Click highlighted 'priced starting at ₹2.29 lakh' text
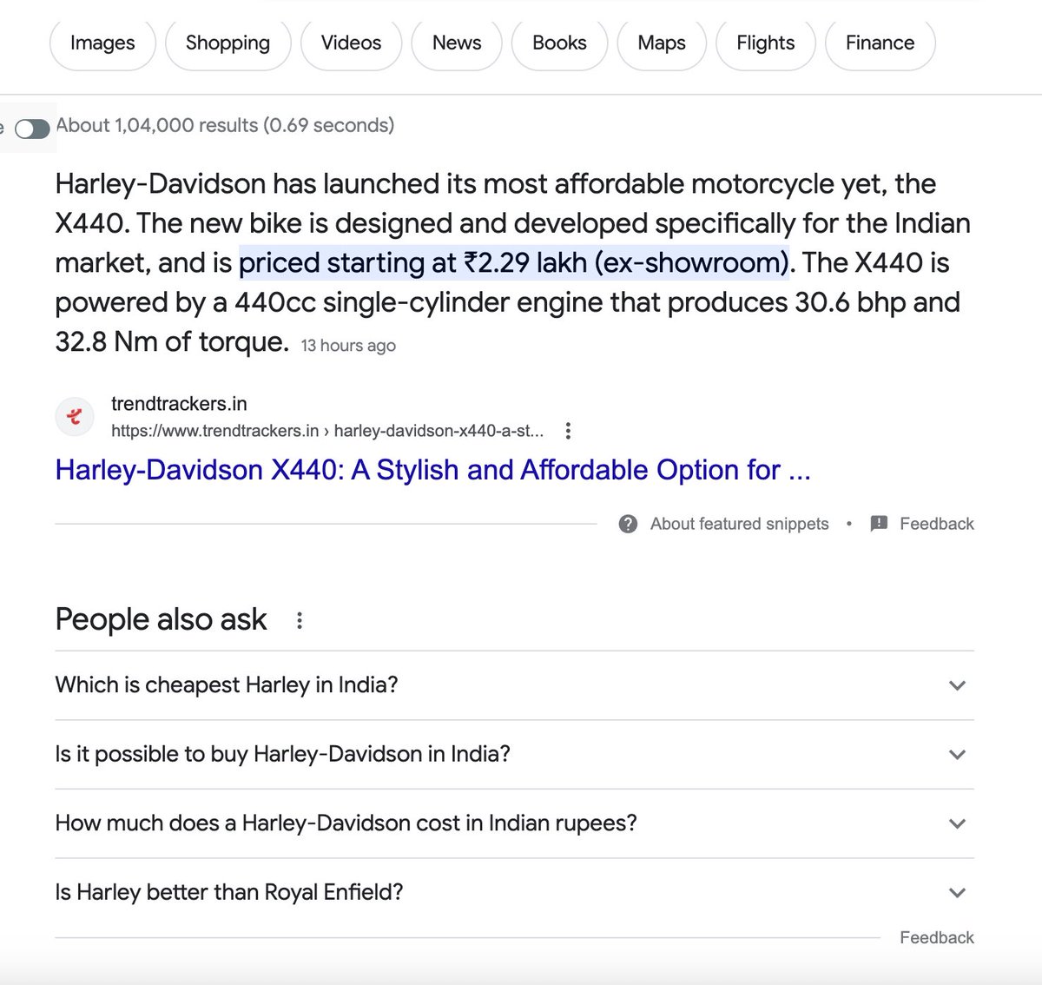The height and width of the screenshot is (985, 1042). click(513, 262)
